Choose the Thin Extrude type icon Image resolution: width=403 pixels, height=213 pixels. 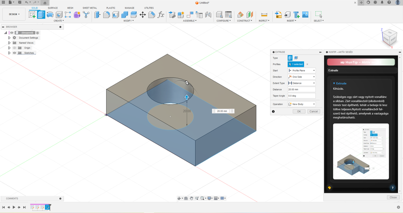[296, 58]
